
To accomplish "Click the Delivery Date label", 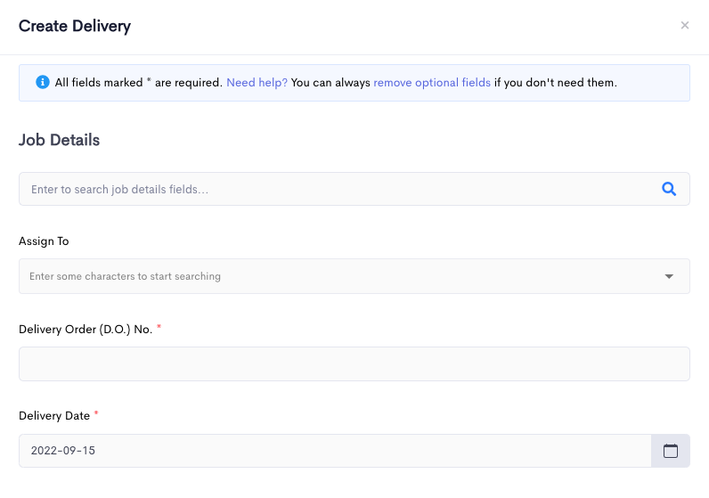I will [x=54, y=416].
